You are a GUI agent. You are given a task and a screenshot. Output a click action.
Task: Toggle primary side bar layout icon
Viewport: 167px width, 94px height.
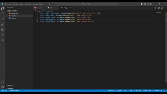[x=142, y=4]
